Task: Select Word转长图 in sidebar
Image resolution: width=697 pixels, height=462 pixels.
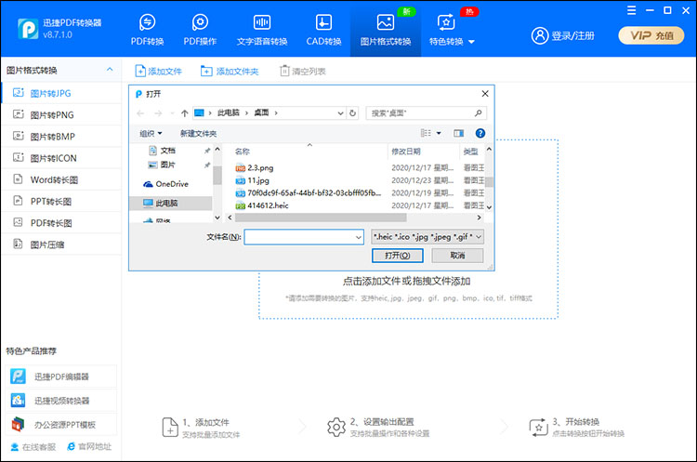Action: pyautogui.click(x=61, y=179)
